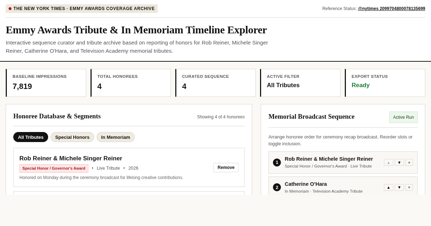Select Catherine O'Hara name in sequence
This screenshot has width=431, height=226.
coord(306,184)
